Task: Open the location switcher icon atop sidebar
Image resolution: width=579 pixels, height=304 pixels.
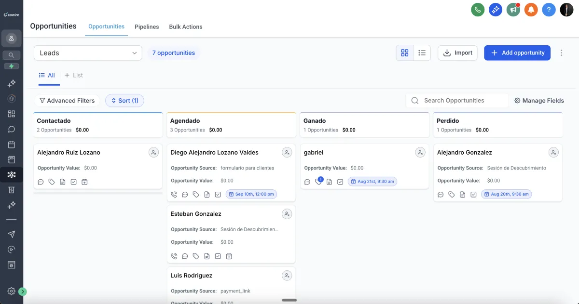Action: coord(12,38)
